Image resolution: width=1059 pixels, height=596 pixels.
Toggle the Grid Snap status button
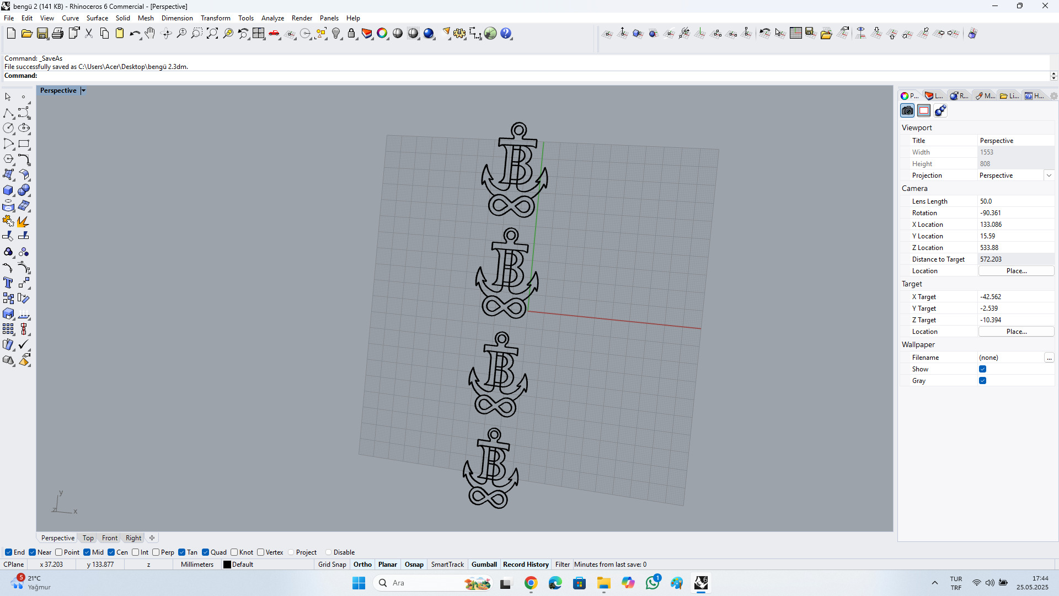pos(332,565)
